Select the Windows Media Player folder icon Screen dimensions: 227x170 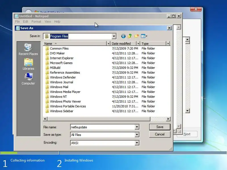tap(47, 92)
